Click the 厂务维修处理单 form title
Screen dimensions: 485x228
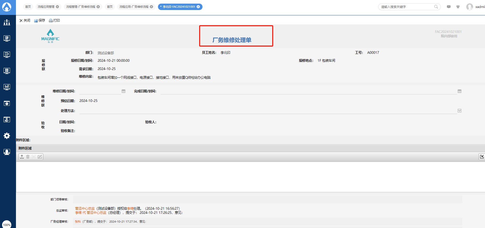pyautogui.click(x=232, y=40)
